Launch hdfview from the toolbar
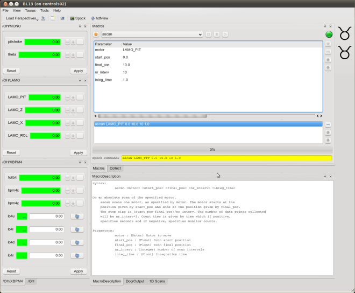Screen dimensions: 355x293 100,18
